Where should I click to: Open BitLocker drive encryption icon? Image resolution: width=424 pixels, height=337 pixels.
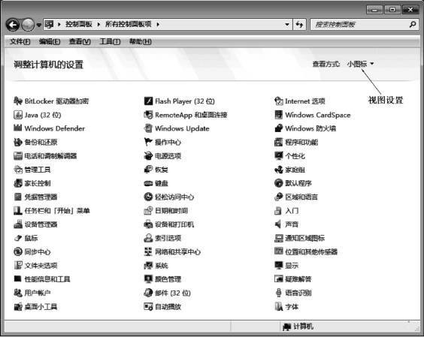(18, 101)
